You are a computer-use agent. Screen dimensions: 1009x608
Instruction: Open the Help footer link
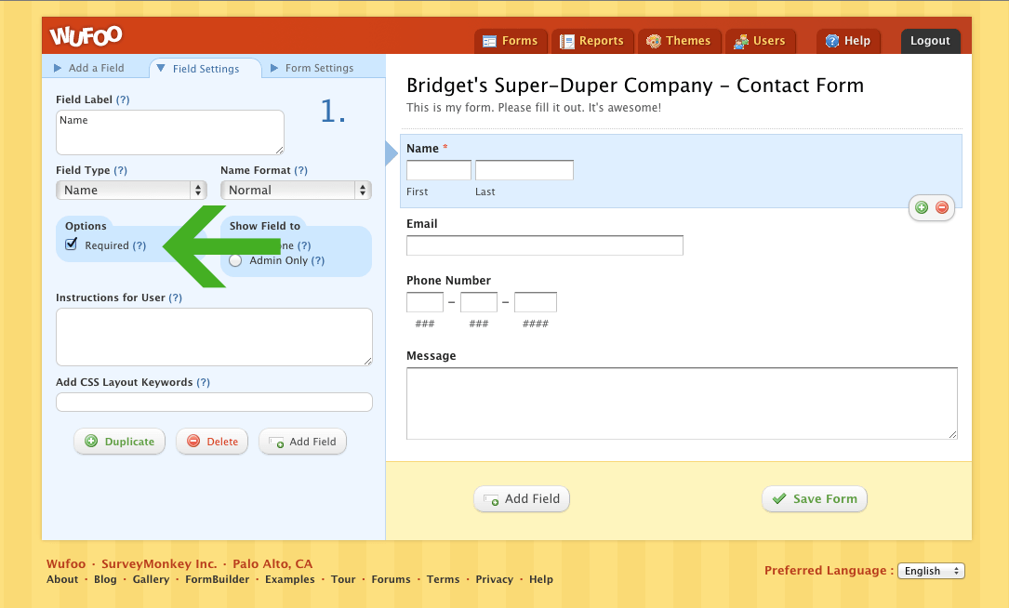(x=541, y=579)
